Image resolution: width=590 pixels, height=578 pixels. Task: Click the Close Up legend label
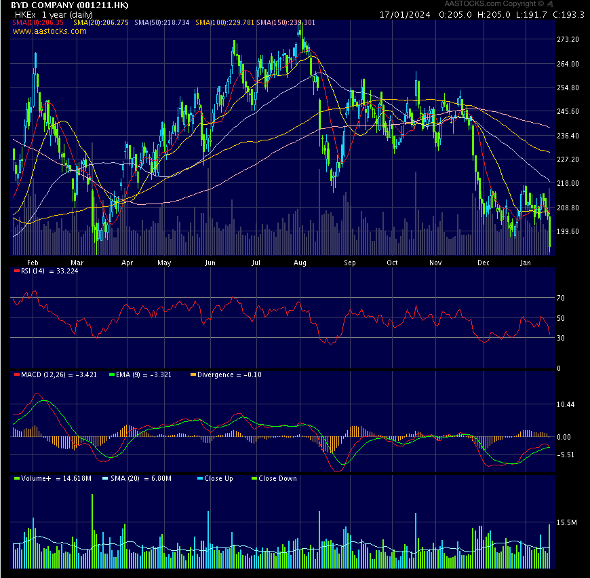coord(218,479)
